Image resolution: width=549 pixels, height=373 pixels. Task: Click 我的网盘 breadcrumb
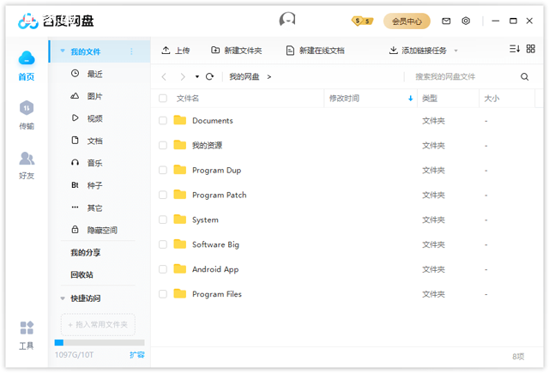coord(244,76)
